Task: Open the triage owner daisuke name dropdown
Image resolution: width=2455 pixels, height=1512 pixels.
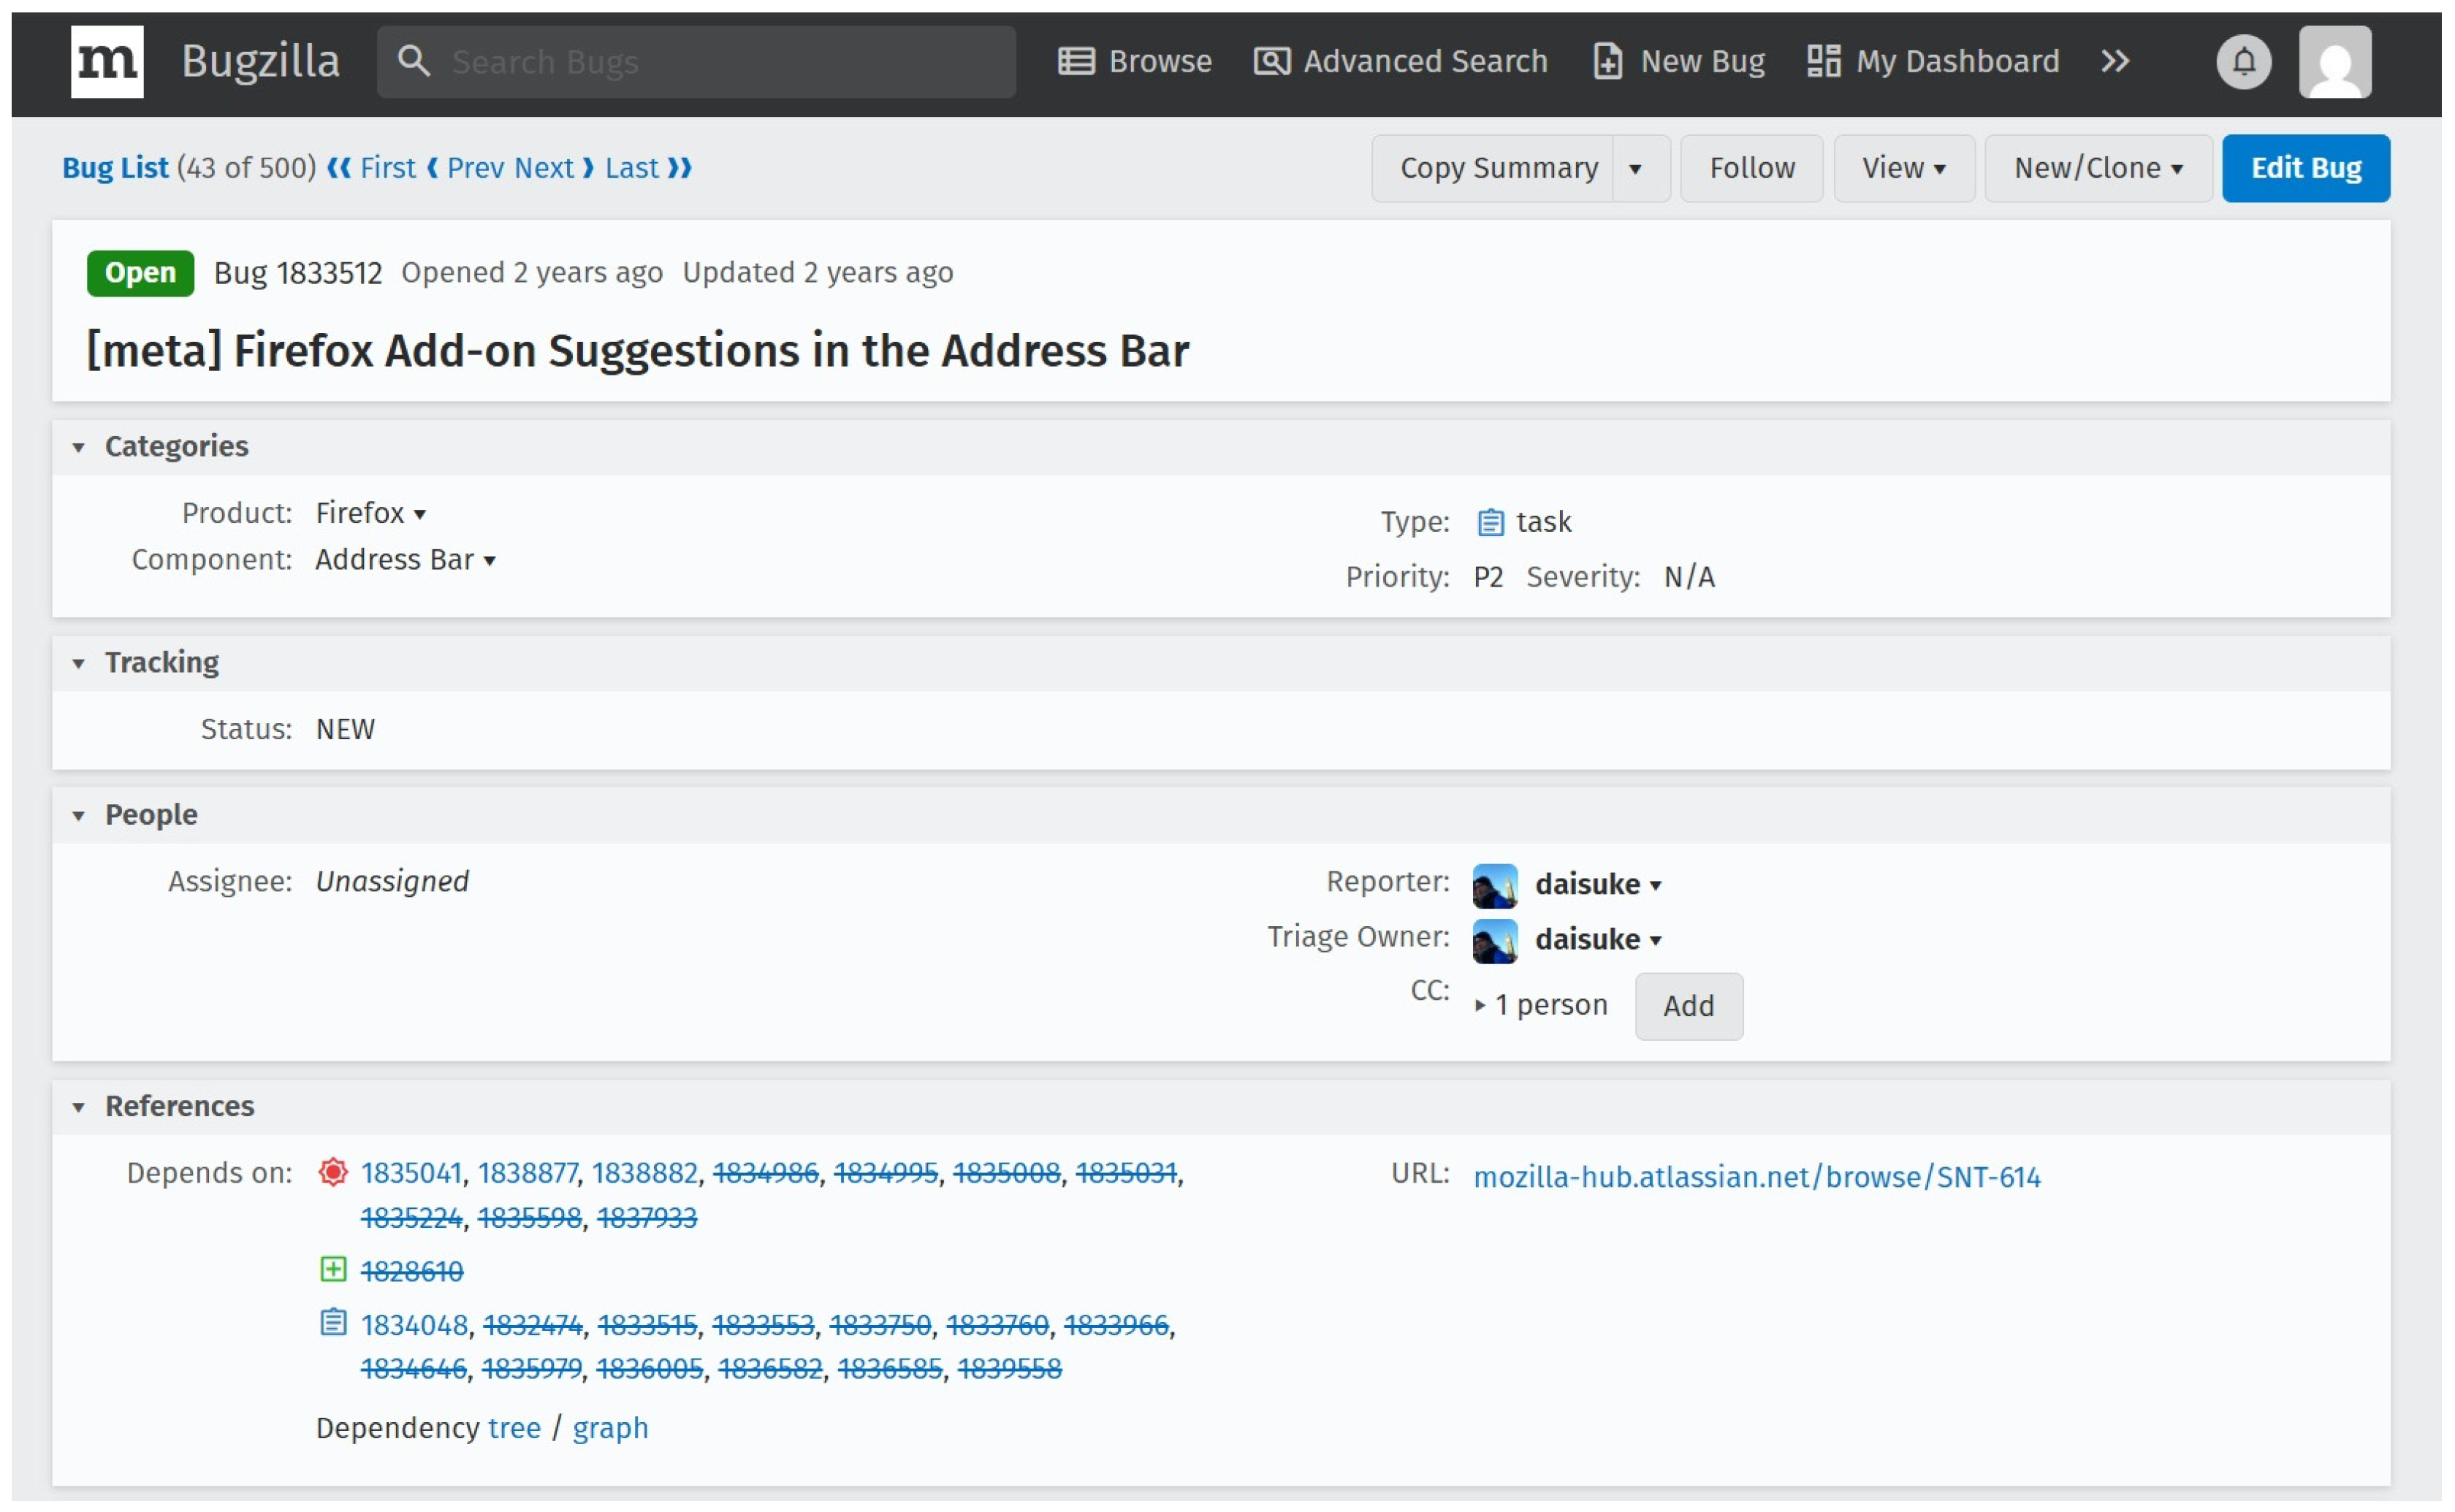Action: [x=1598, y=940]
